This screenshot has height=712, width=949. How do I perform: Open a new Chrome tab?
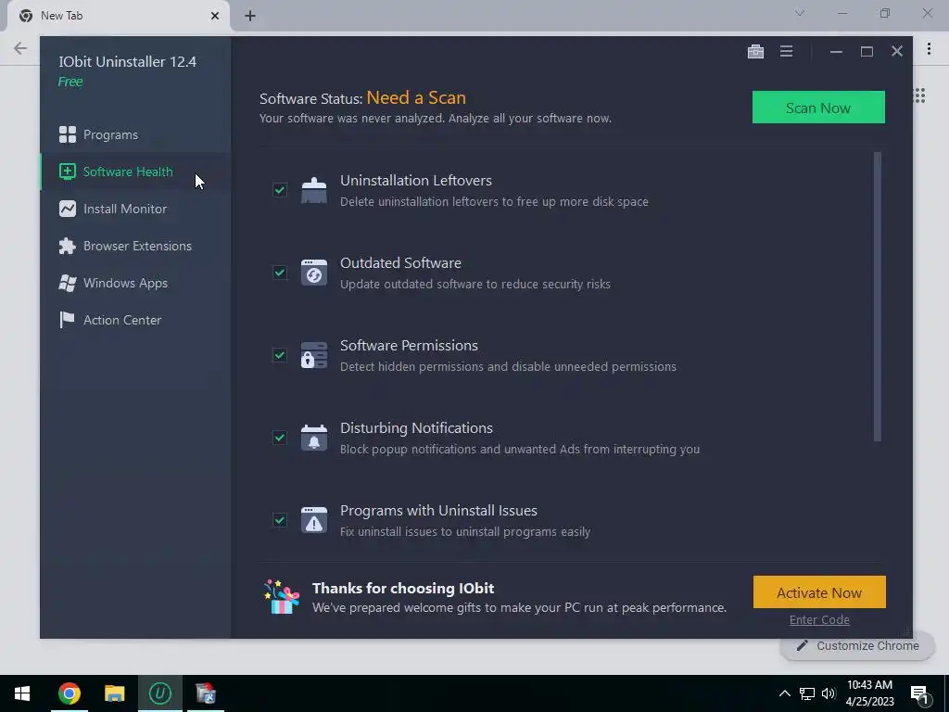250,16
